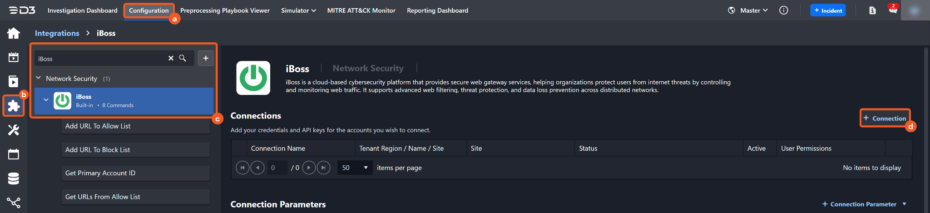Click the calendar icon in left sidebar
Image resolution: width=930 pixels, height=213 pixels.
(x=14, y=154)
